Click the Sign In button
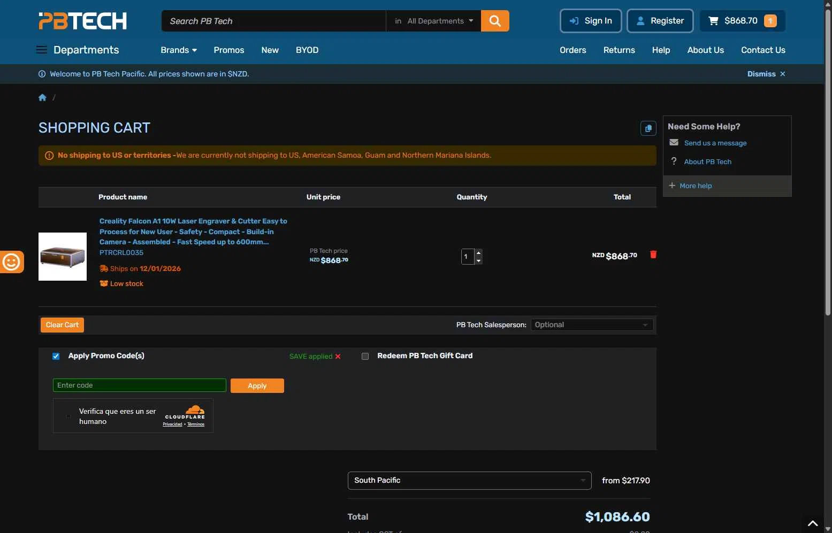This screenshot has height=533, width=832. pos(591,21)
